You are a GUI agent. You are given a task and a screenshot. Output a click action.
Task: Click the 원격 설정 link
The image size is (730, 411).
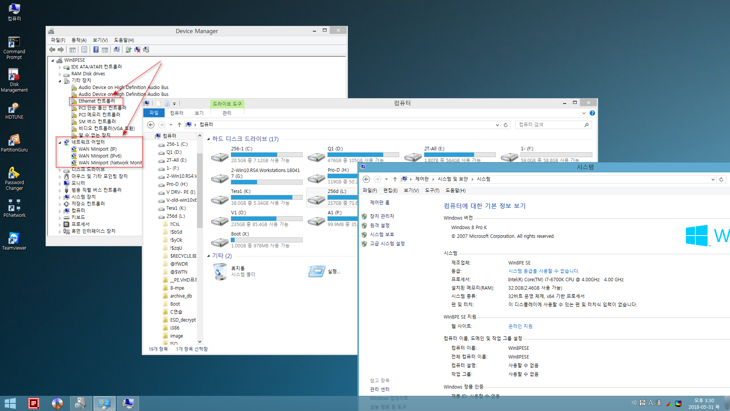point(380,225)
